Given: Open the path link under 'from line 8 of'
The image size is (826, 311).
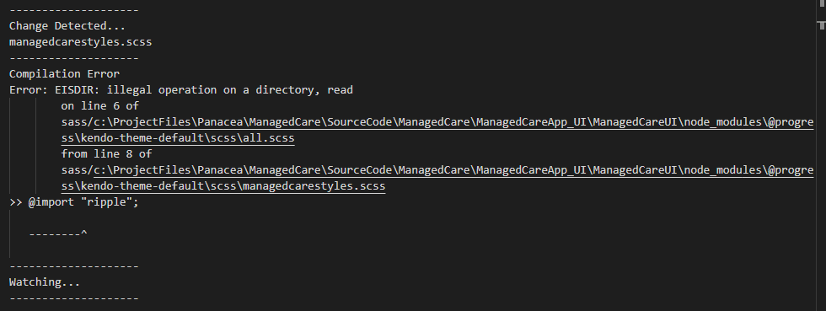Looking at the screenshot, I should (x=453, y=170).
